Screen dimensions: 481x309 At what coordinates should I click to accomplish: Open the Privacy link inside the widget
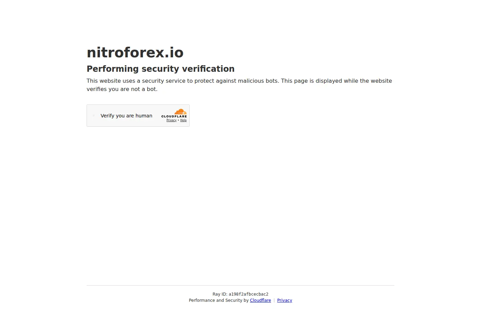[171, 121]
